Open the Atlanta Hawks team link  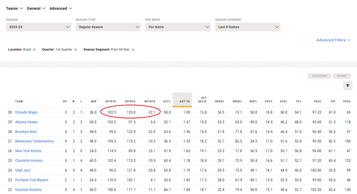point(26,122)
